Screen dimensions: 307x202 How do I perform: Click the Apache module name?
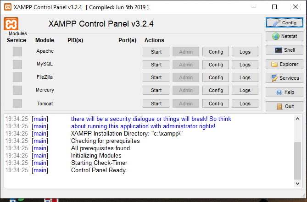pos(45,51)
